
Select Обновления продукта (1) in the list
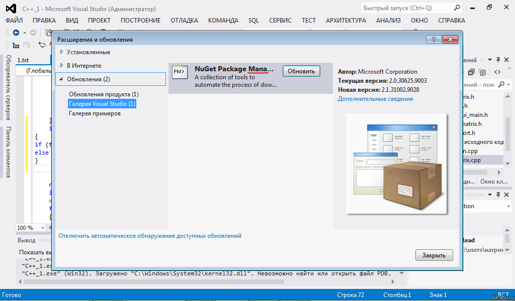[104, 94]
